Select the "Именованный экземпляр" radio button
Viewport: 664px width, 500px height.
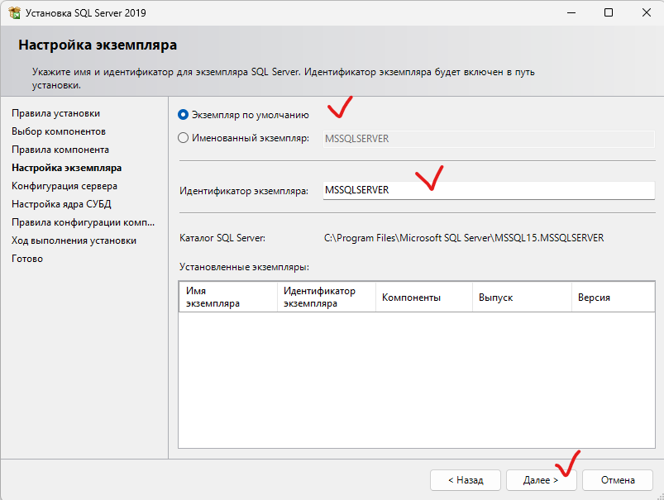[183, 138]
